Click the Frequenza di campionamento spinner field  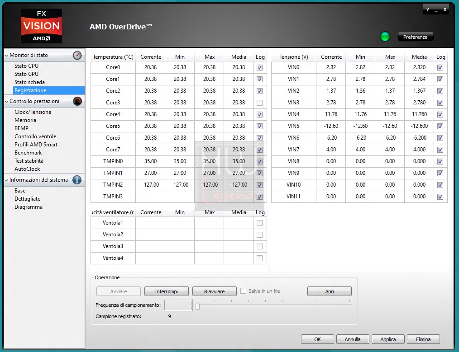coord(178,305)
